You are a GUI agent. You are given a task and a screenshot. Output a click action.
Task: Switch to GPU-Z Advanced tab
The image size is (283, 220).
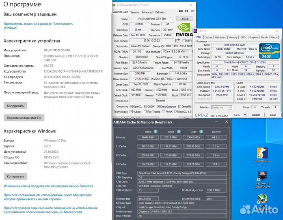tap(147, 12)
